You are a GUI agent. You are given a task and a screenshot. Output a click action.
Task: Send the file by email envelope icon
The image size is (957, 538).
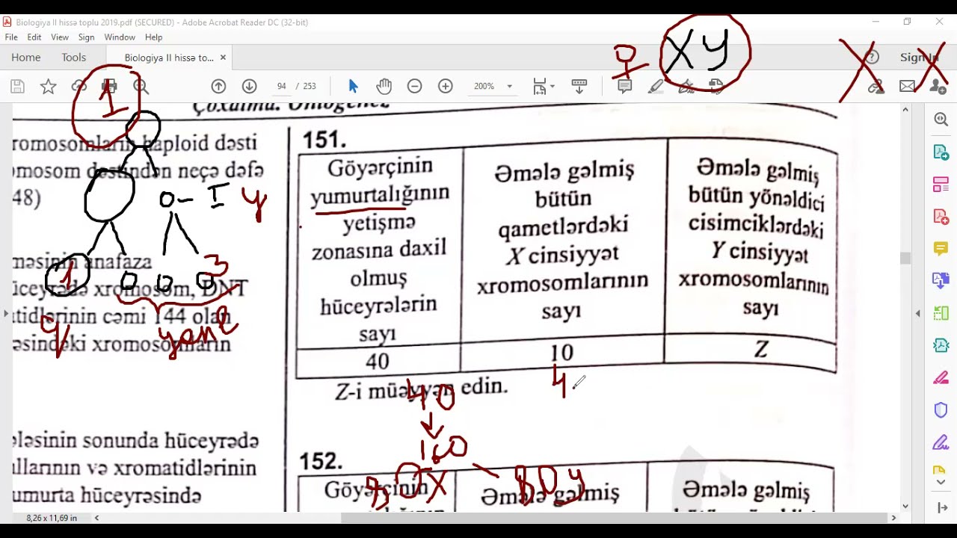907,87
